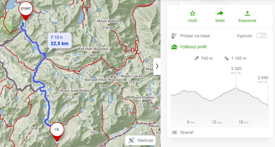
Task: Click the 22,5 km route info bubble
Action: [x=60, y=40]
